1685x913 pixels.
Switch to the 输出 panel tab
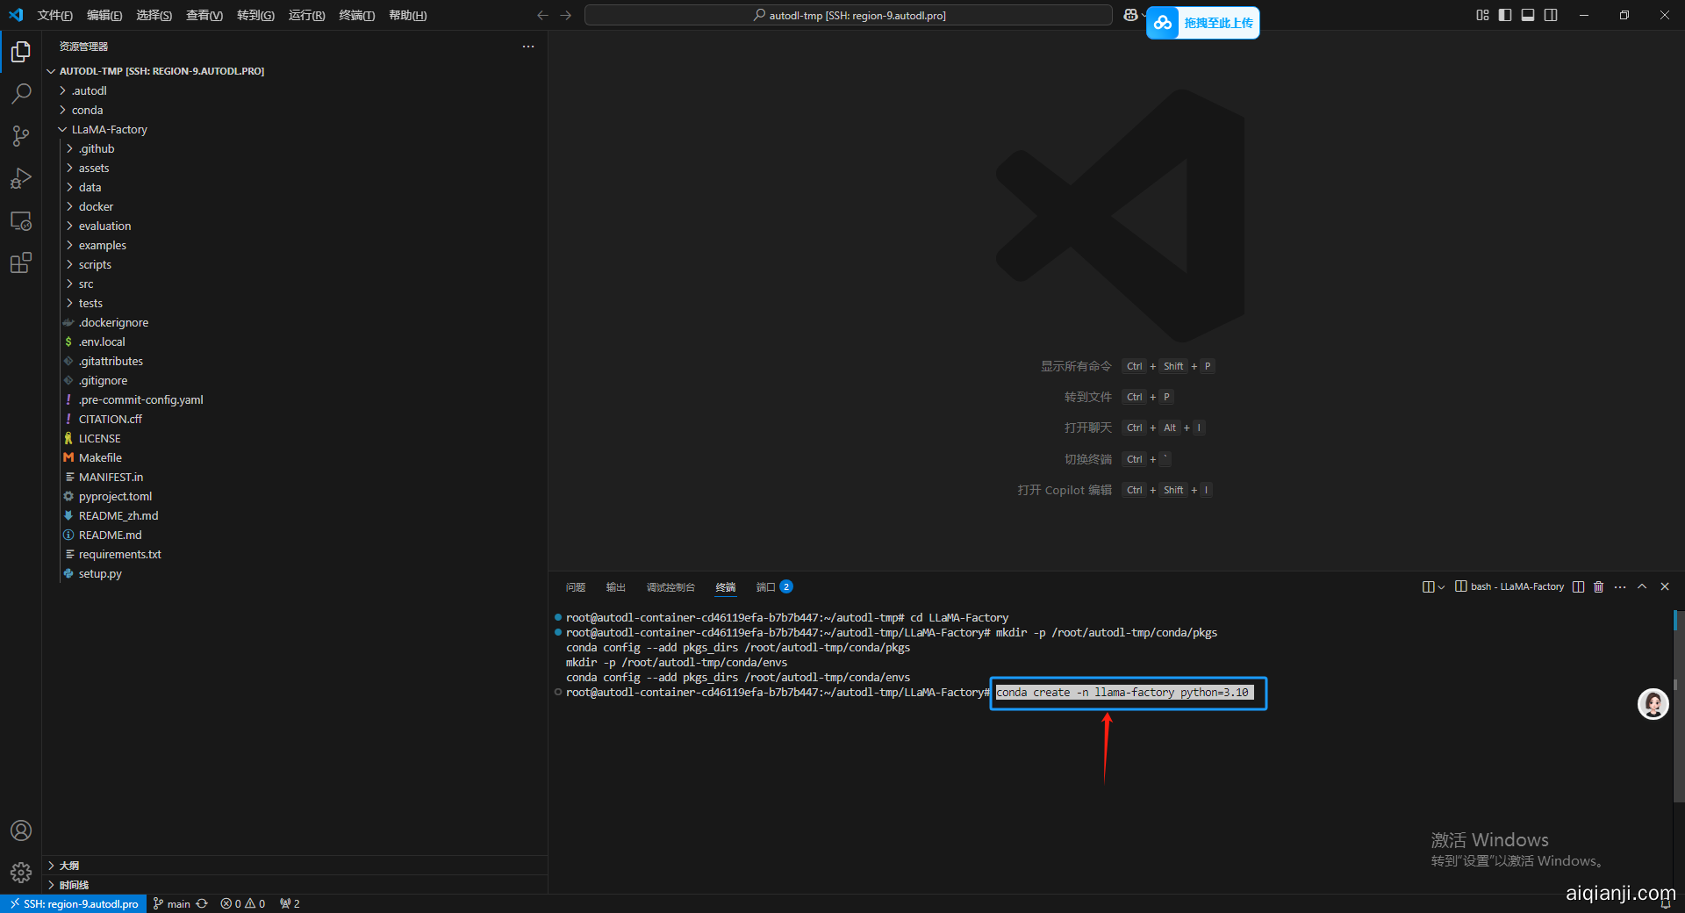[x=615, y=586]
